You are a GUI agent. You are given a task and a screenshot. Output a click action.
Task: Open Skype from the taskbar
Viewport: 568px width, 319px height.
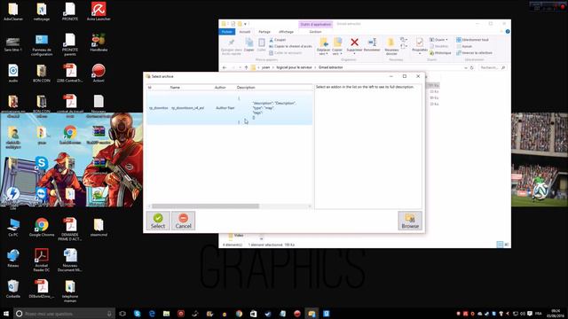(x=138, y=314)
